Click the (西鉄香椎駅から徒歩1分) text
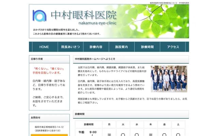The width and height of the screenshot is (218, 136). coord(48,131)
